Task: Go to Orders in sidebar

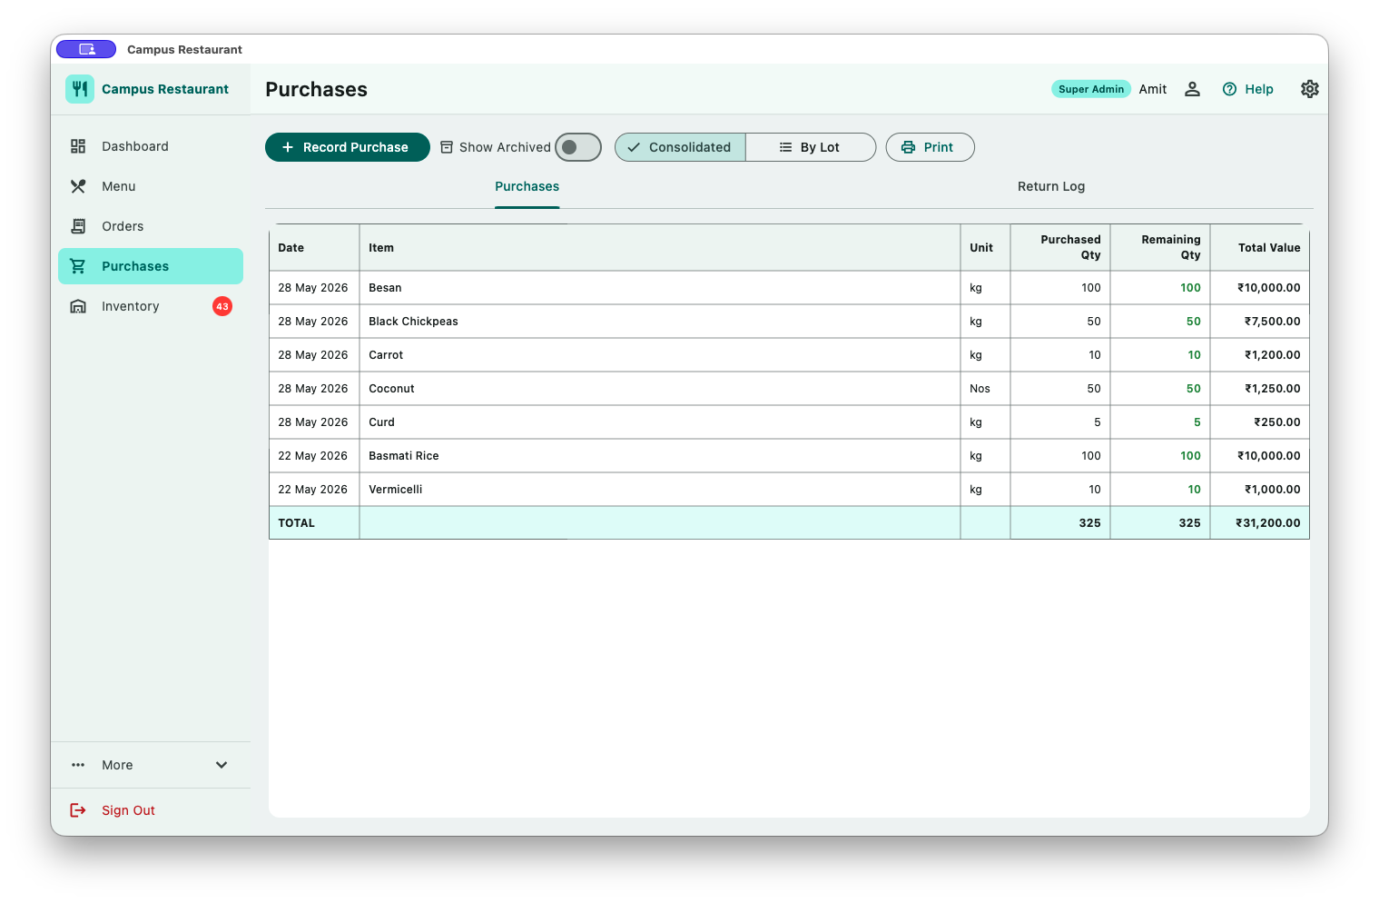Action: tap(151, 226)
